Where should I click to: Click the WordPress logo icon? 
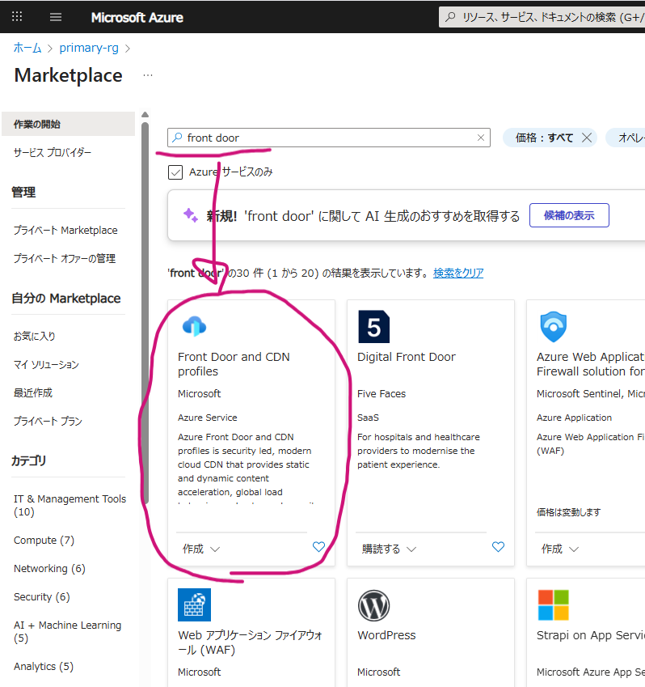pyautogui.click(x=373, y=605)
